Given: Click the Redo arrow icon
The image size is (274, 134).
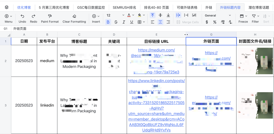Looking at the screenshot, I should (33, 16).
